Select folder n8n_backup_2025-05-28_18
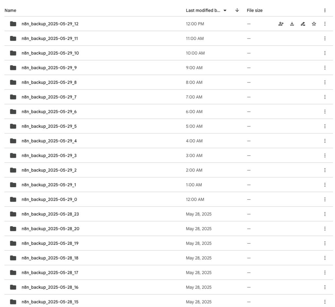The image size is (335, 307). [168, 258]
